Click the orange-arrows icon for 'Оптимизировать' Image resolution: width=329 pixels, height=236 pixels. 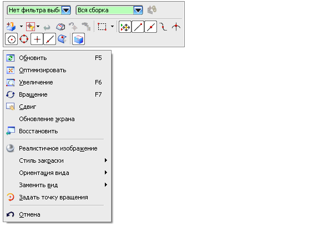click(11, 71)
